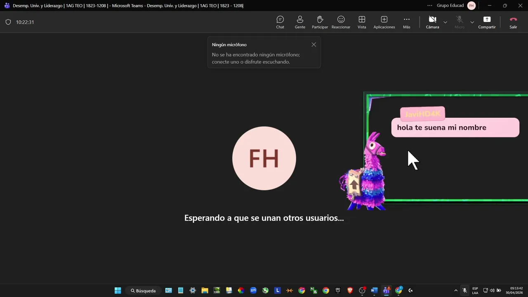Expand camera options dropdown arrow
The width and height of the screenshot is (528, 297).
[x=445, y=22]
